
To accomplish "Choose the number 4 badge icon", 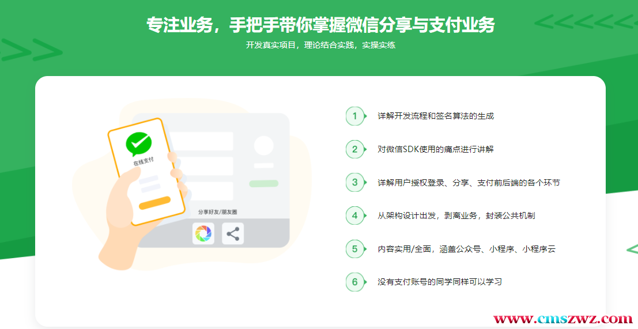I will click(x=355, y=215).
